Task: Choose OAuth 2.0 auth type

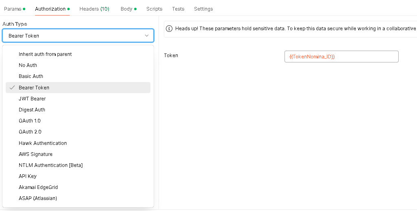Action: tap(78, 132)
